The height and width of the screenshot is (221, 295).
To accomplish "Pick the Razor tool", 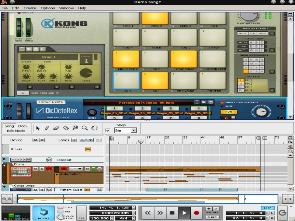I will (66, 128).
